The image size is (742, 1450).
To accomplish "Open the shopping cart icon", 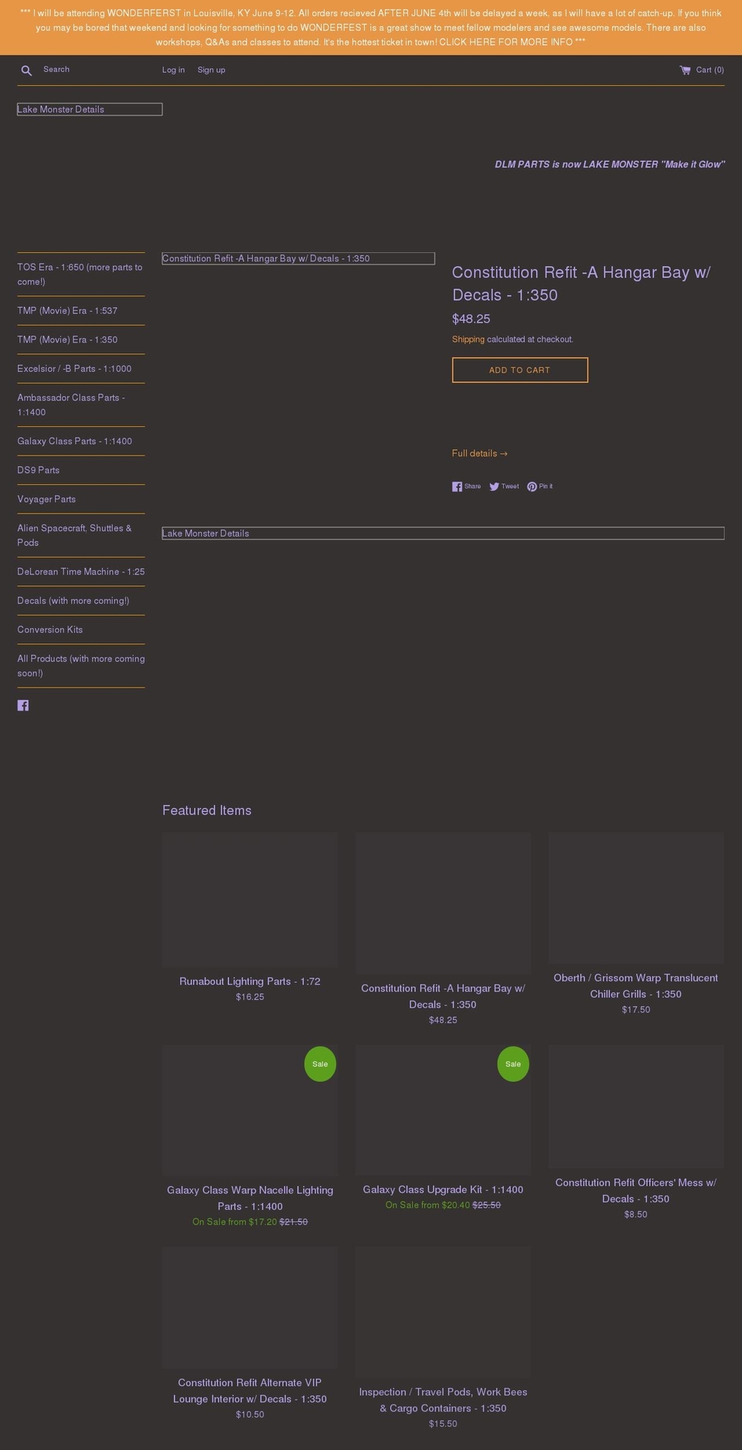I will click(685, 70).
